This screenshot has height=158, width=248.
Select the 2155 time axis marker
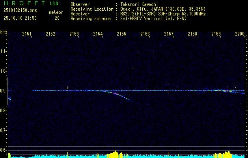pos(121,34)
